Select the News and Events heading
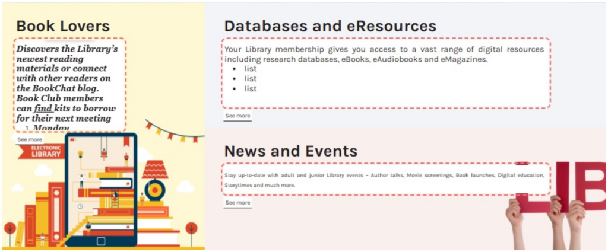608x252 pixels. pos(290,151)
